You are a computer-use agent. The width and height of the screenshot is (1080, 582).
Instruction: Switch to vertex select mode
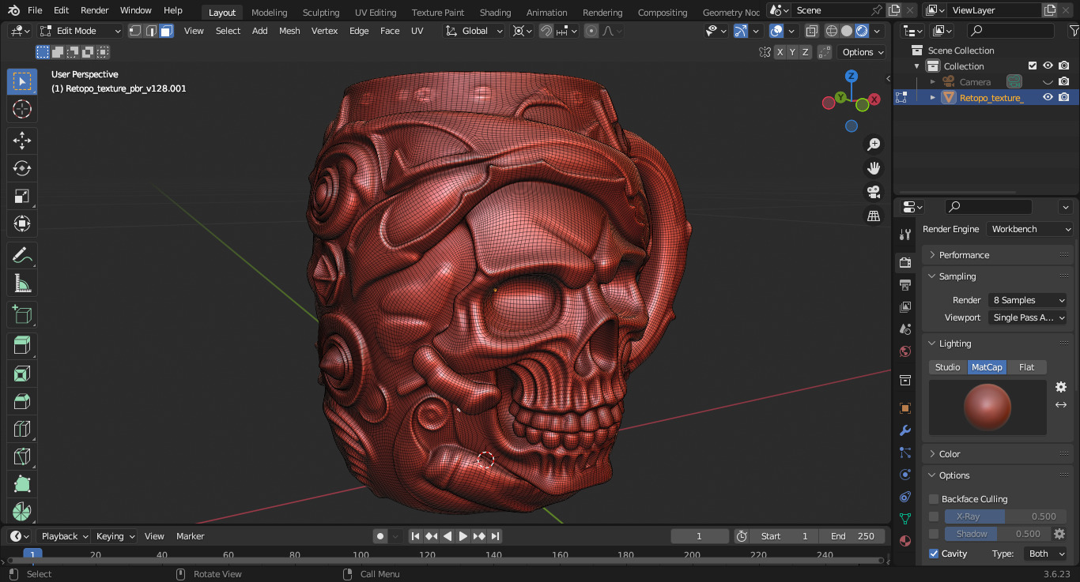point(135,31)
